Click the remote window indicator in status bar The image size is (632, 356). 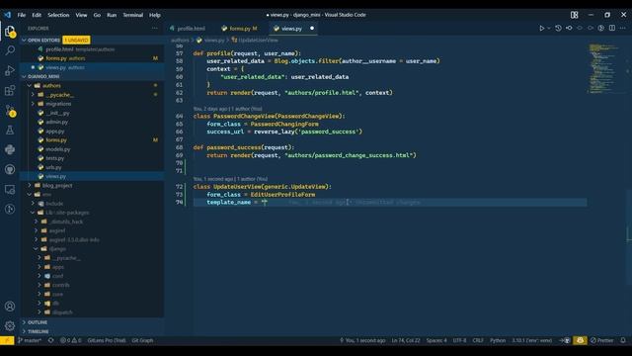coord(7,340)
